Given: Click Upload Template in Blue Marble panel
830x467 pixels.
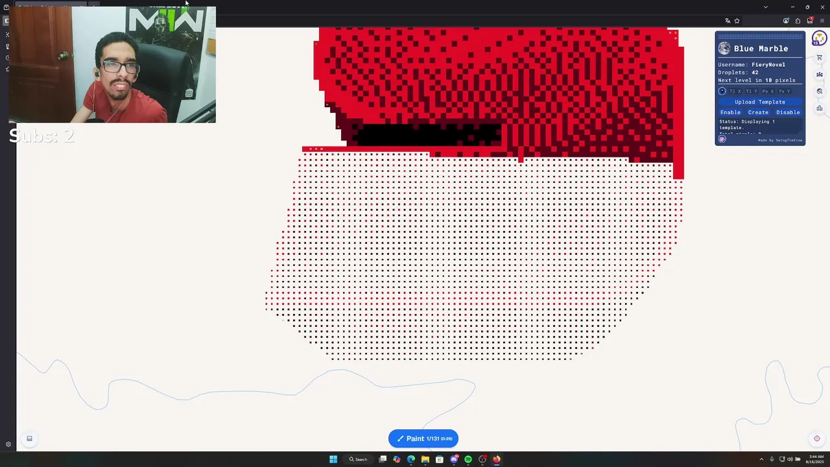Looking at the screenshot, I should [760, 102].
